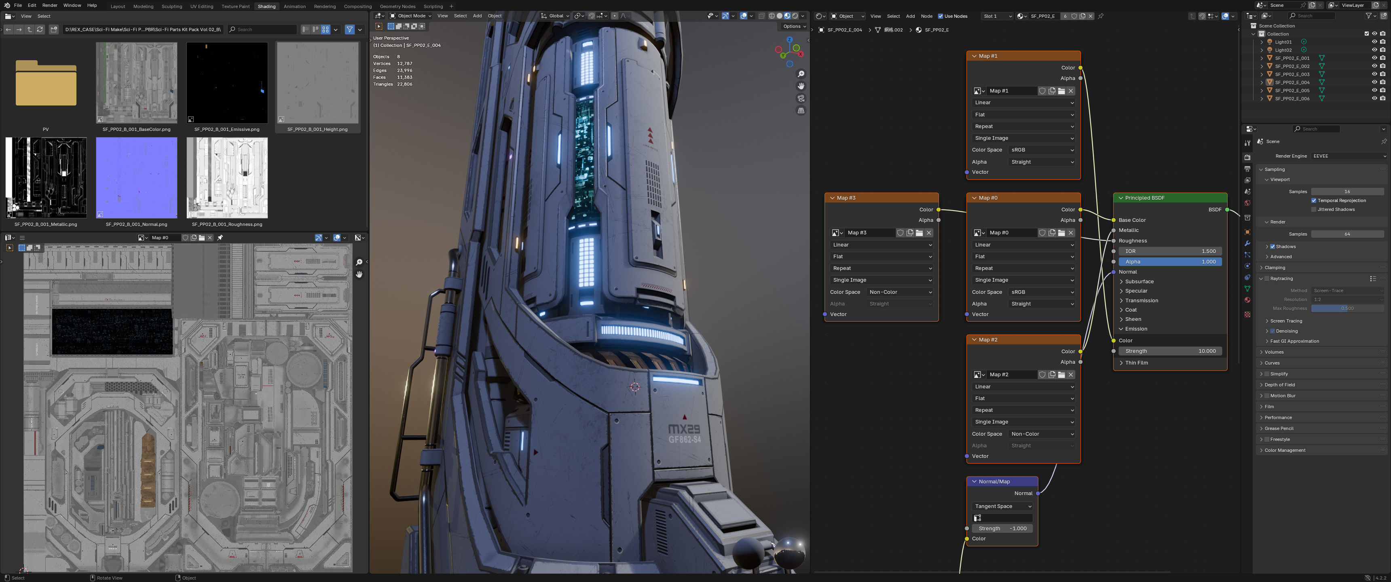Screen dimensions: 1391x582
Task: Click the file browser filter funnel icon
Action: pos(349,30)
